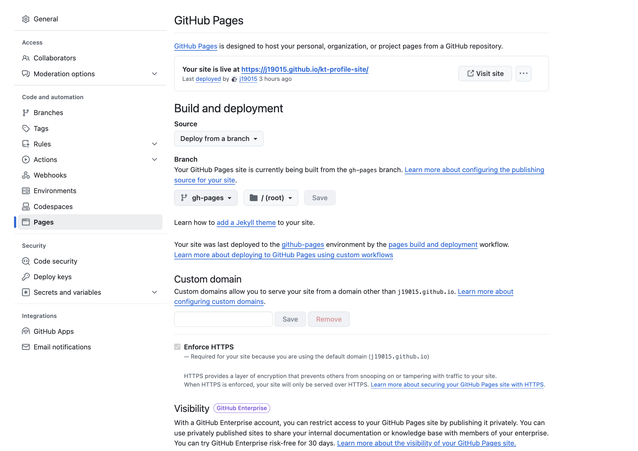Screen dimensions: 638x451
Task: Click the GitHub Apps robot icon
Action: (x=26, y=331)
